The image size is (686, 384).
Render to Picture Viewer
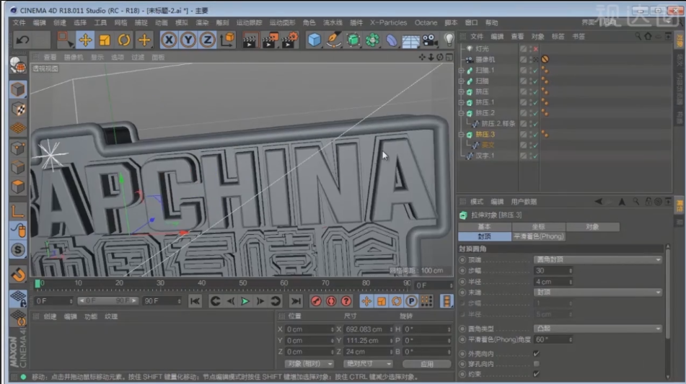click(270, 40)
